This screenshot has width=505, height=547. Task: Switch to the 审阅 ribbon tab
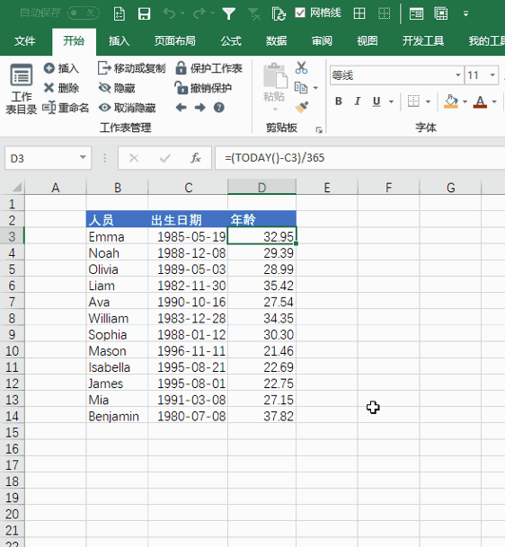pos(322,41)
